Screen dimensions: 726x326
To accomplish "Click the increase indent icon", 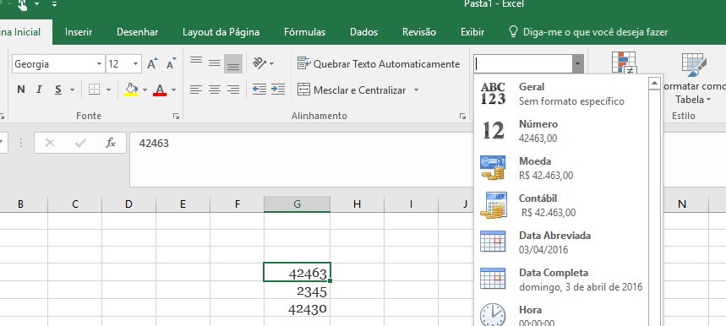I will click(x=278, y=90).
